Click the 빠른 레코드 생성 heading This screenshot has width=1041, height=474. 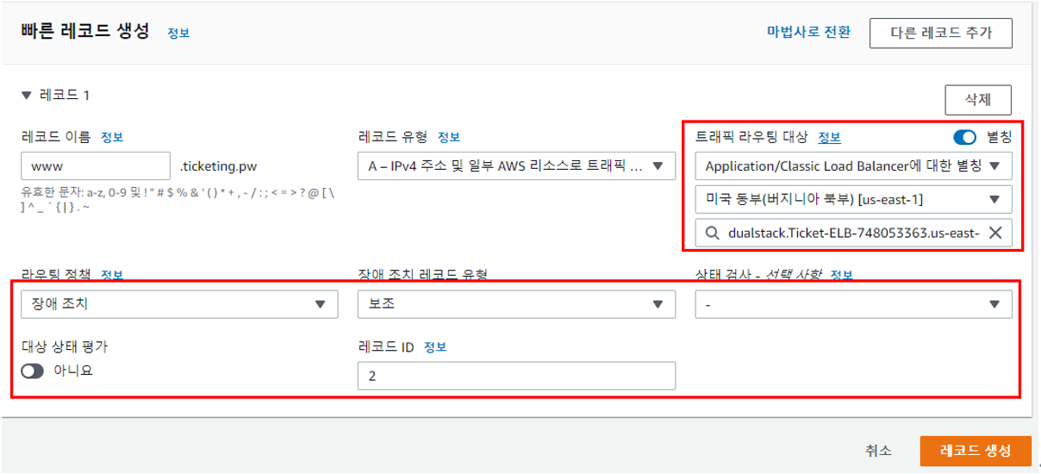coord(84,31)
